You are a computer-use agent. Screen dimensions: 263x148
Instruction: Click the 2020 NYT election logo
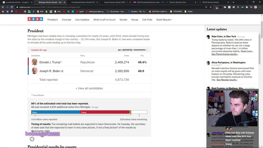(x=35, y=19)
